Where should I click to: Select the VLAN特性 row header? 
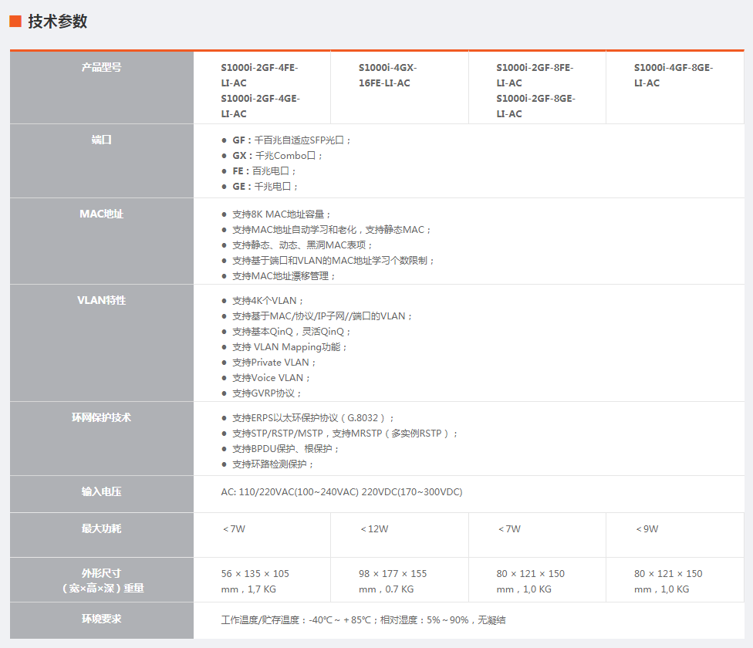102,301
